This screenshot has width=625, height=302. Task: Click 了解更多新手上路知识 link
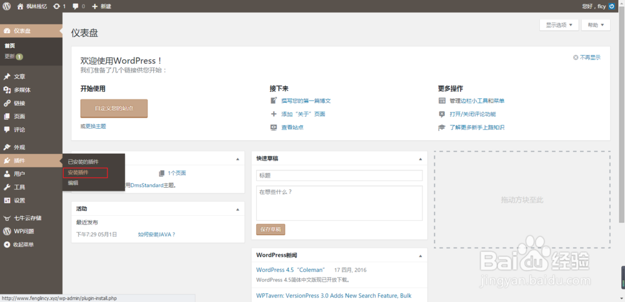point(477,128)
